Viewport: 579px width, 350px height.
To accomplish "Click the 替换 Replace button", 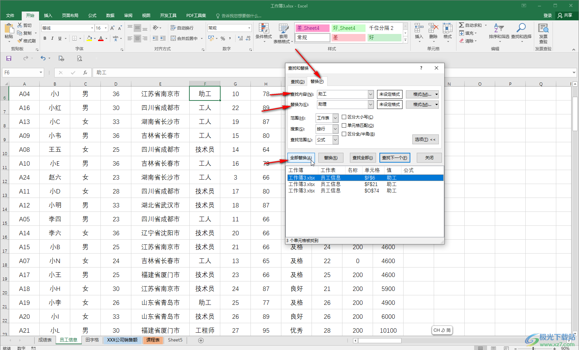I will (x=331, y=158).
